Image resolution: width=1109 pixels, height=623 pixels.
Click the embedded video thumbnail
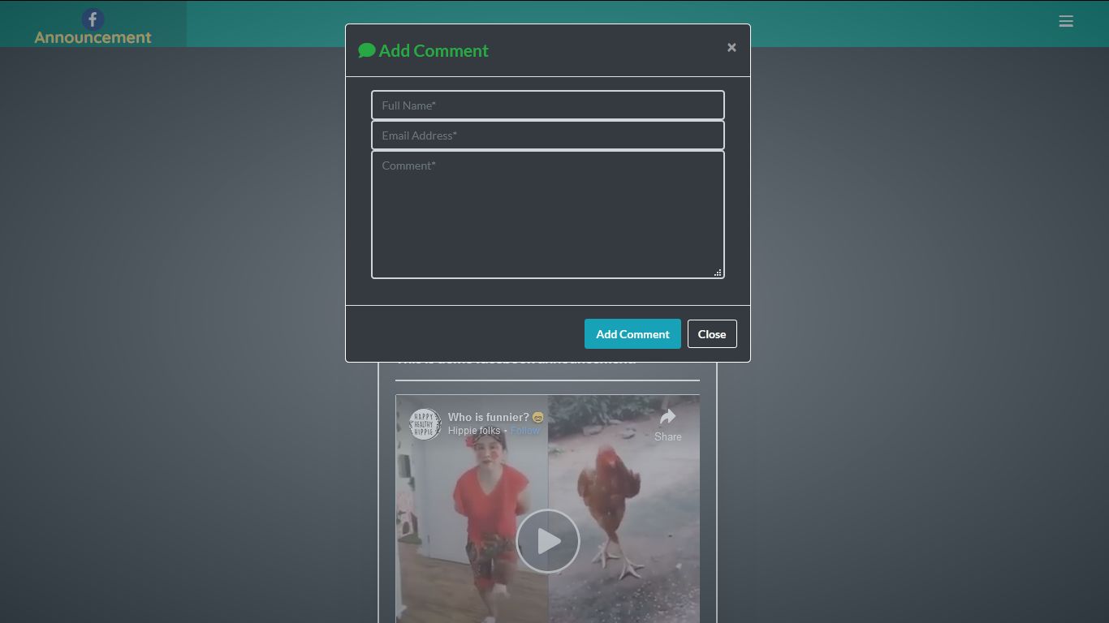547,540
